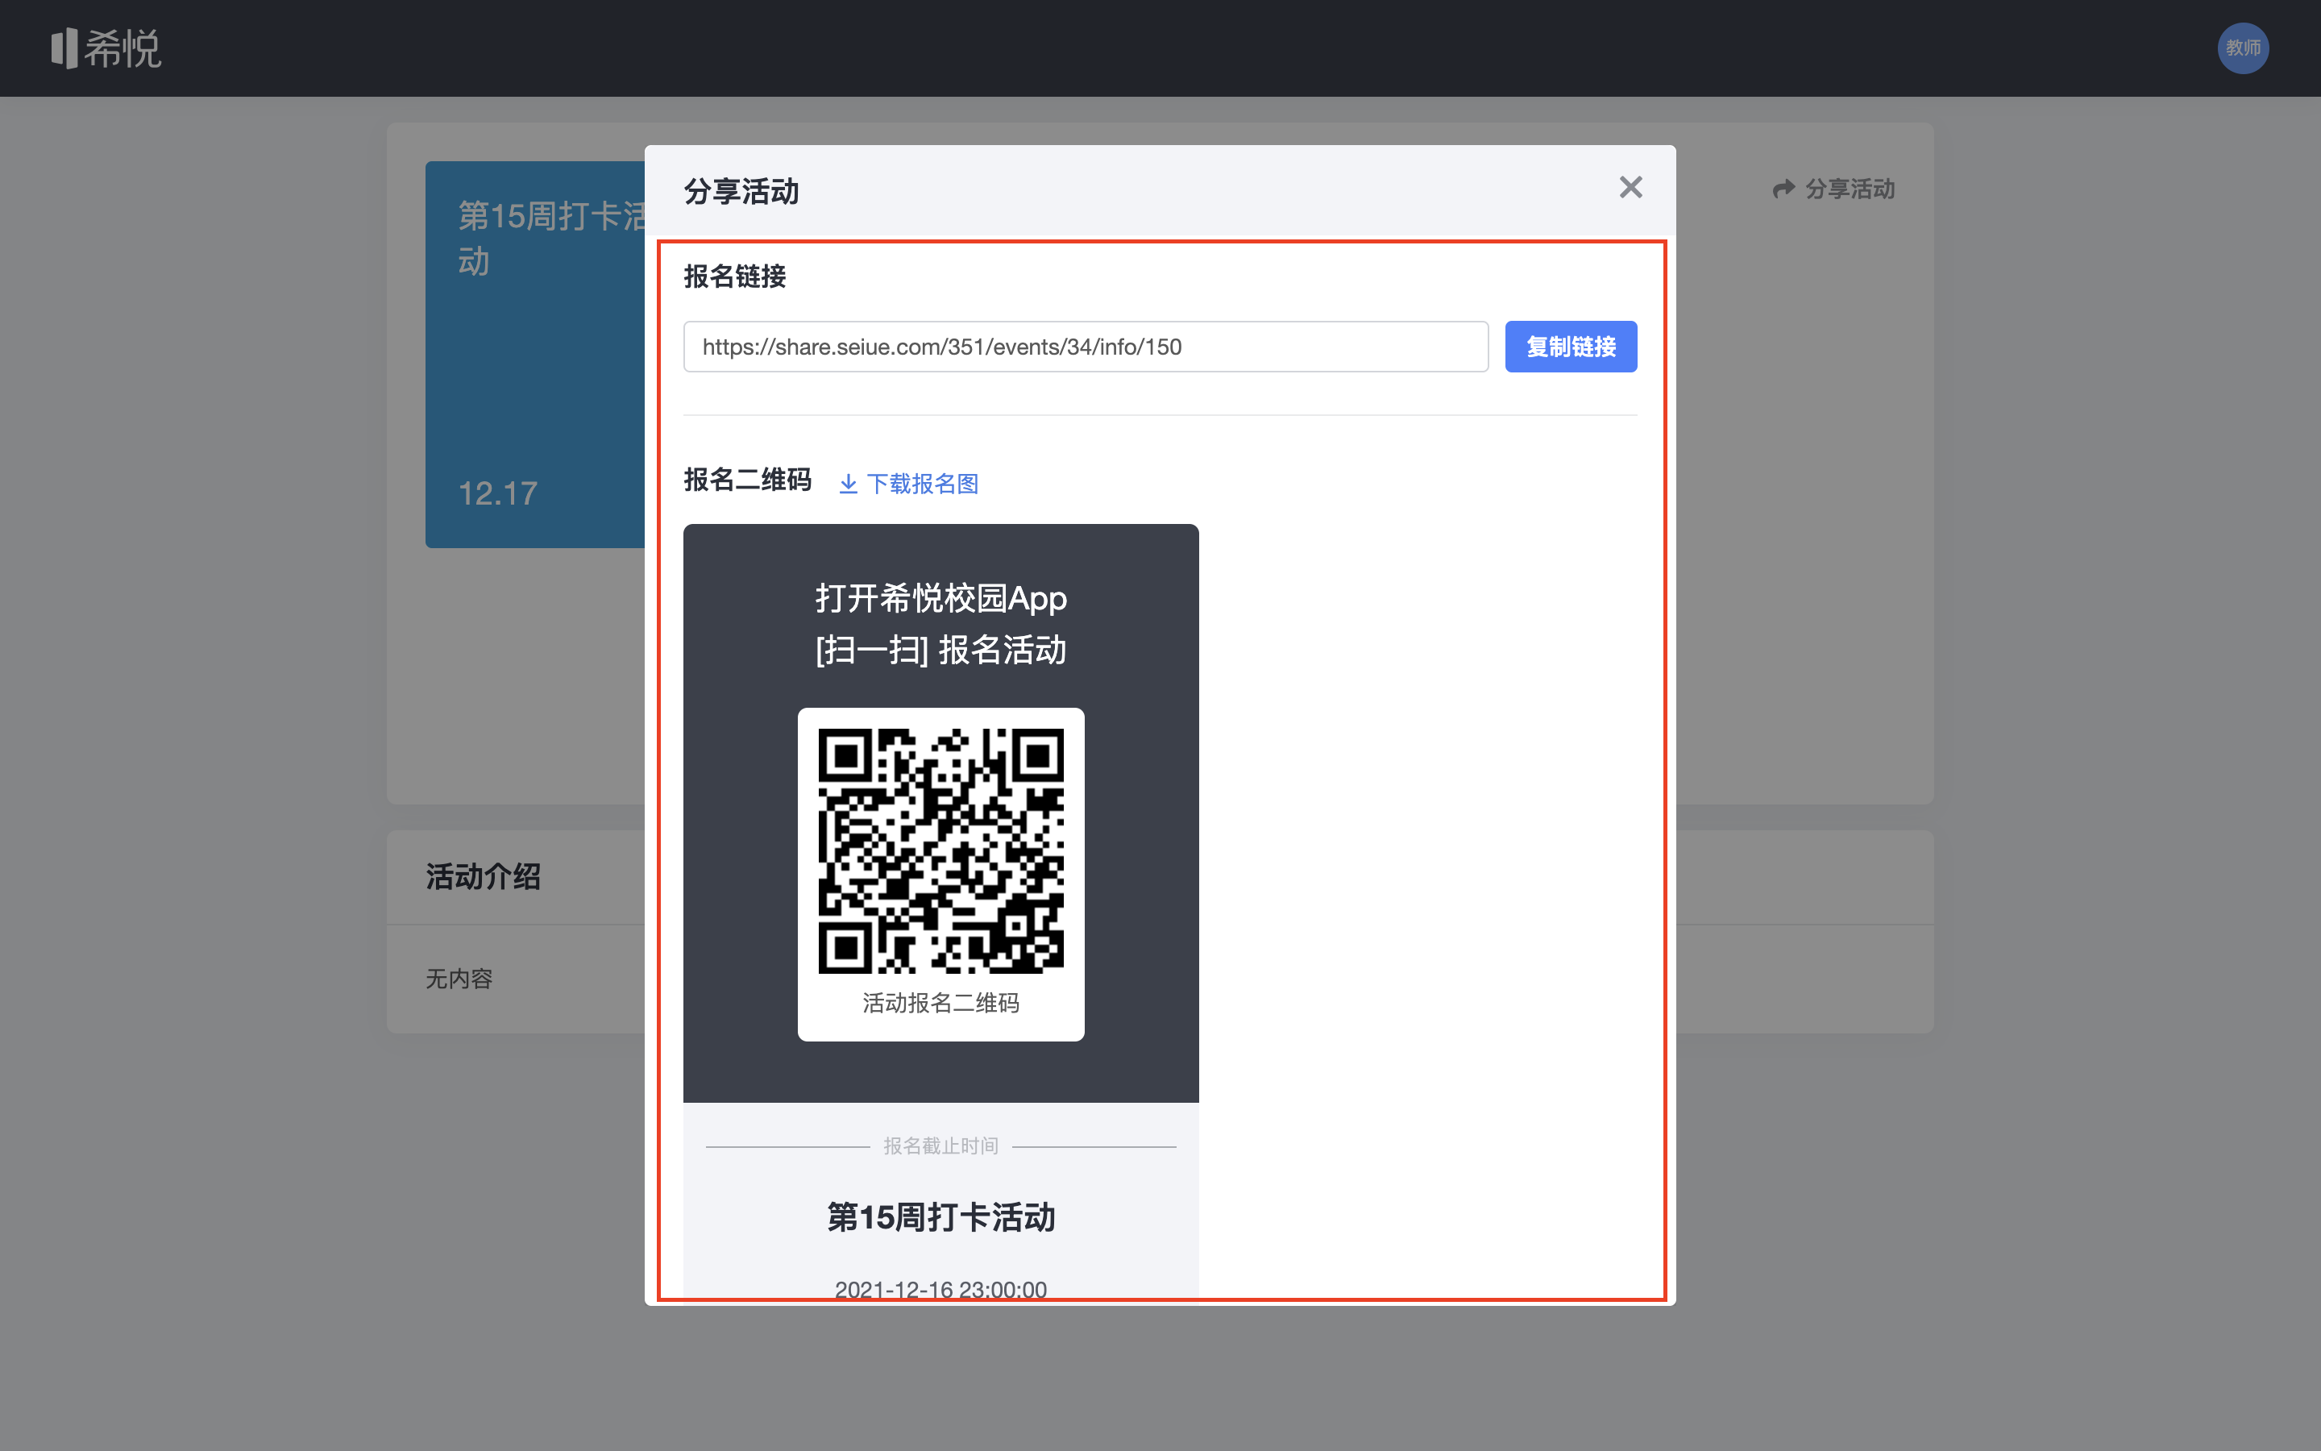Click the 活动介绍 heading in background
The image size is (2321, 1451).
(483, 876)
